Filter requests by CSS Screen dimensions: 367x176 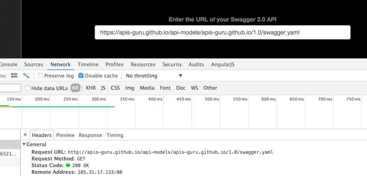click(115, 88)
